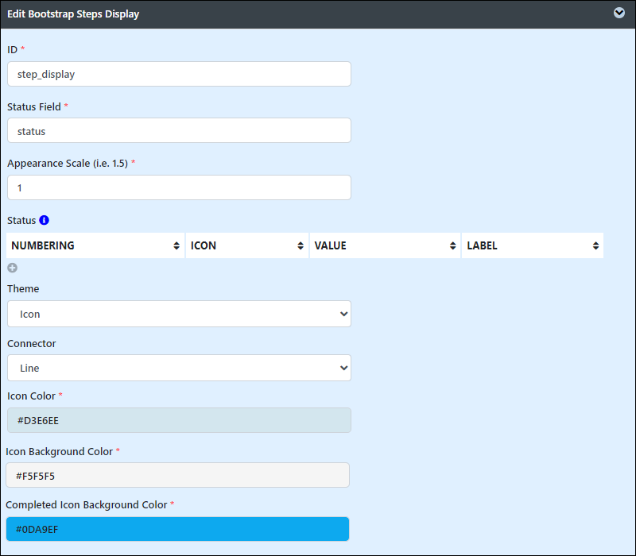
Task: Click the Theme label text
Action: 23,288
